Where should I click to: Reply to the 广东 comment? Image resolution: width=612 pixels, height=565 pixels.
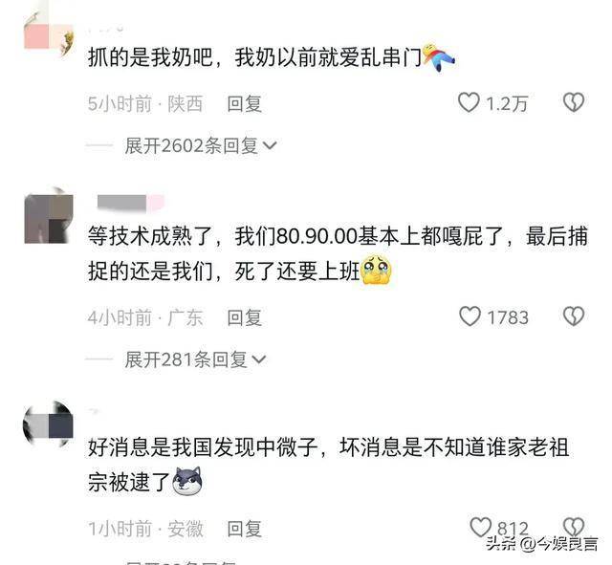pos(245,317)
